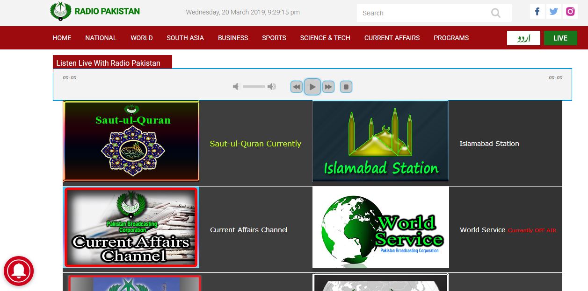
Task: Click the Saut-ul-Quran Currently link
Action: coord(255,144)
